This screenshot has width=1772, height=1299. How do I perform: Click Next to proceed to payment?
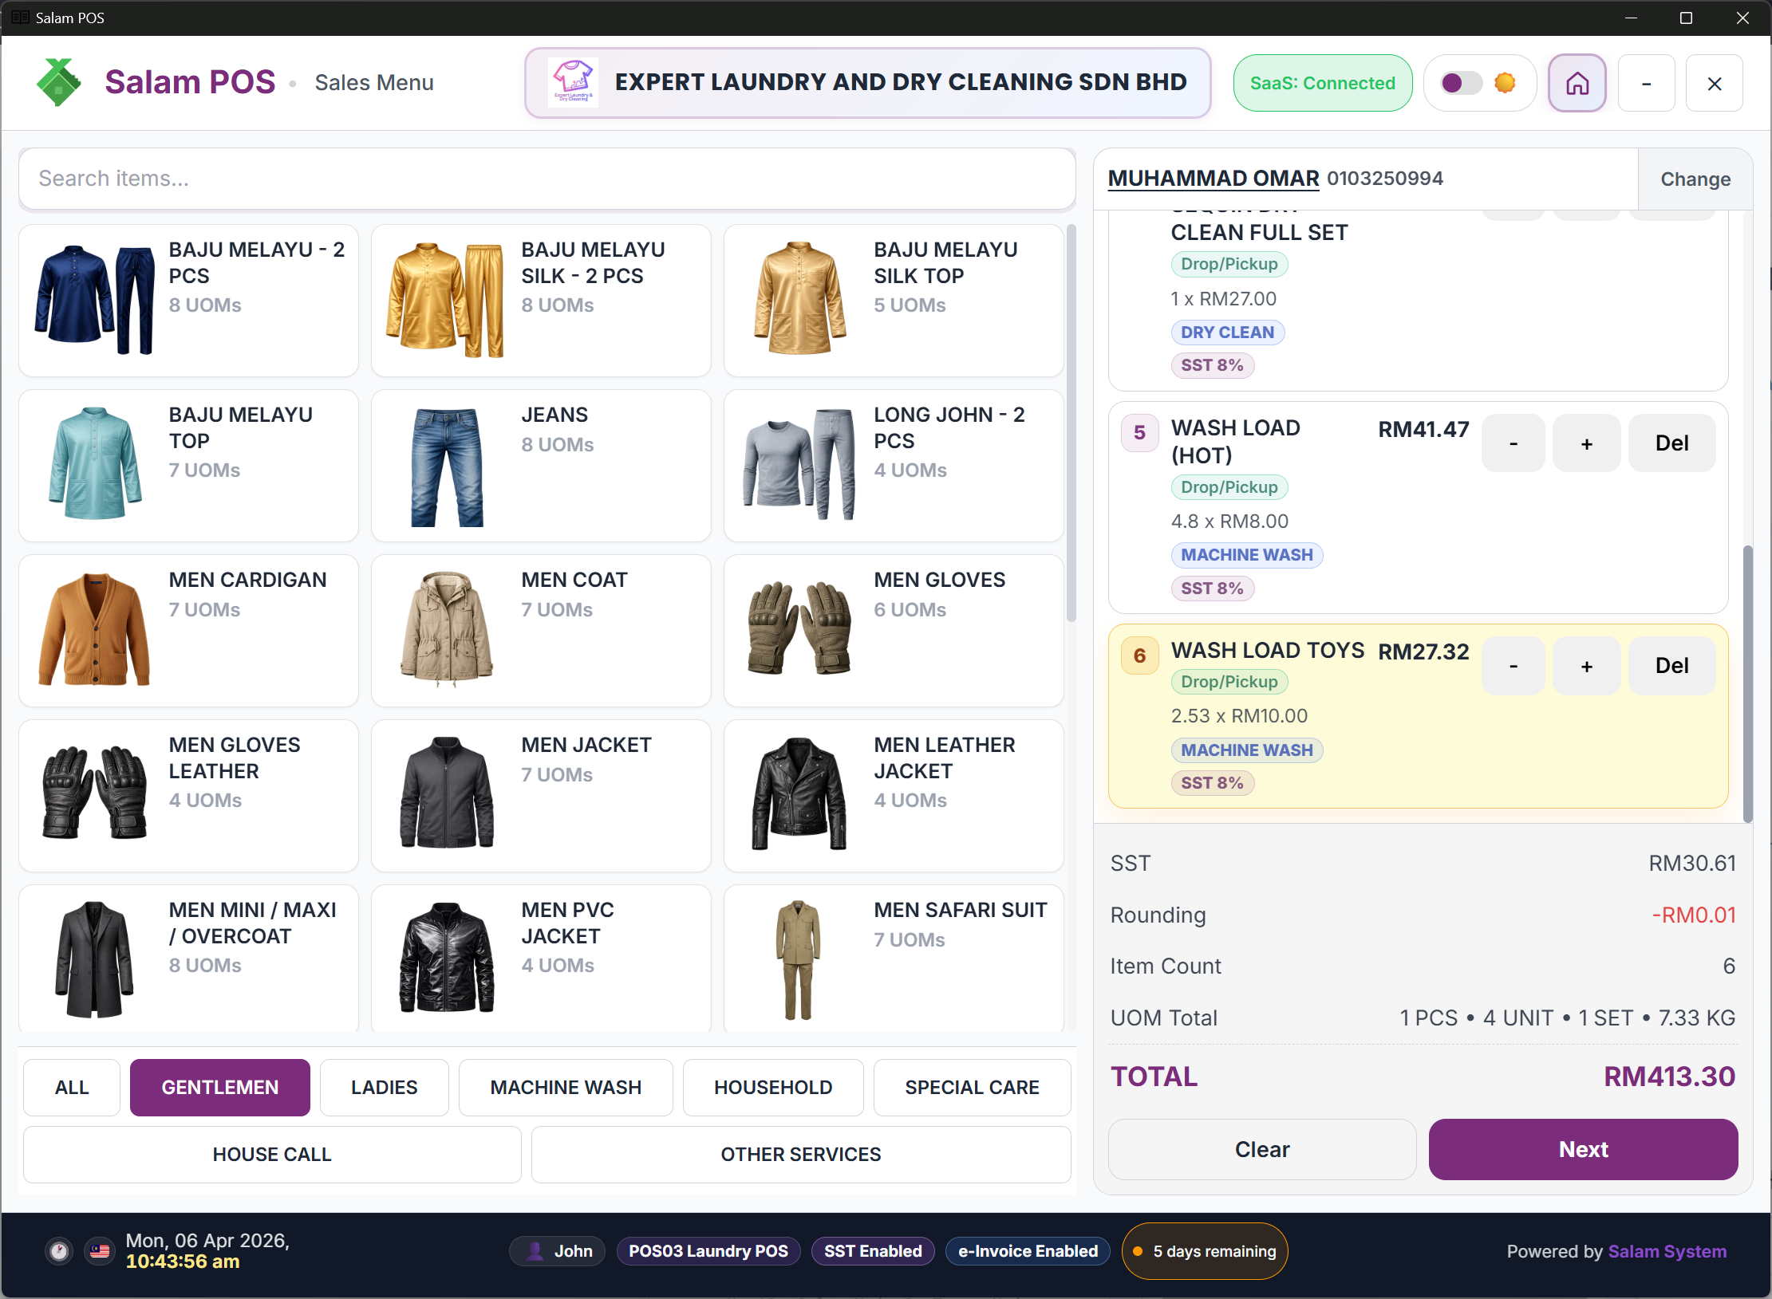pos(1583,1150)
